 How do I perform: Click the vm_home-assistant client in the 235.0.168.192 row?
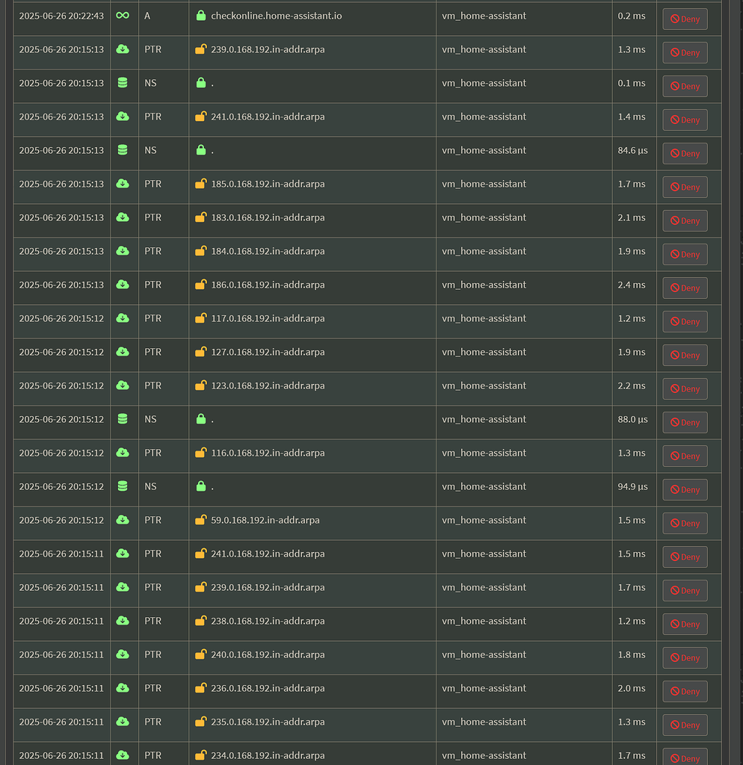click(484, 722)
